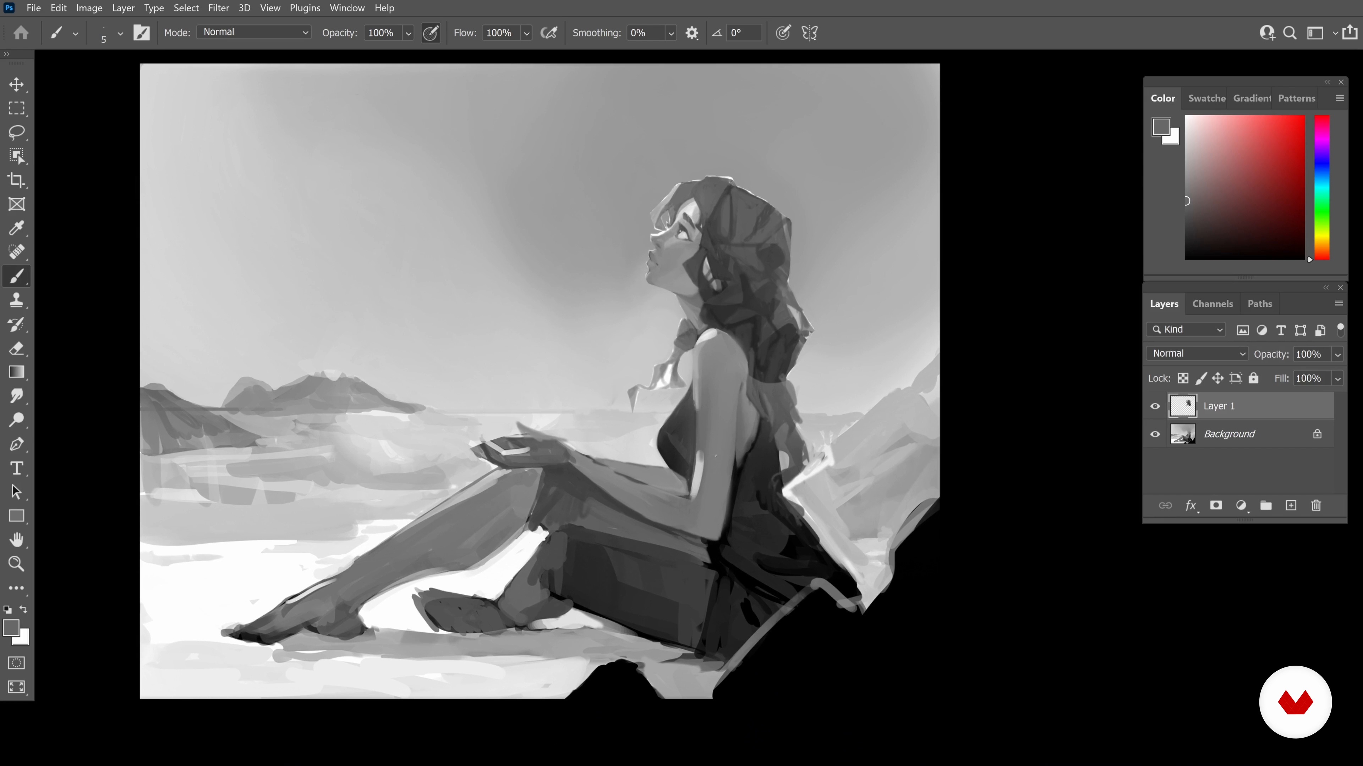
Task: Open the File menu
Action: [x=33, y=8]
